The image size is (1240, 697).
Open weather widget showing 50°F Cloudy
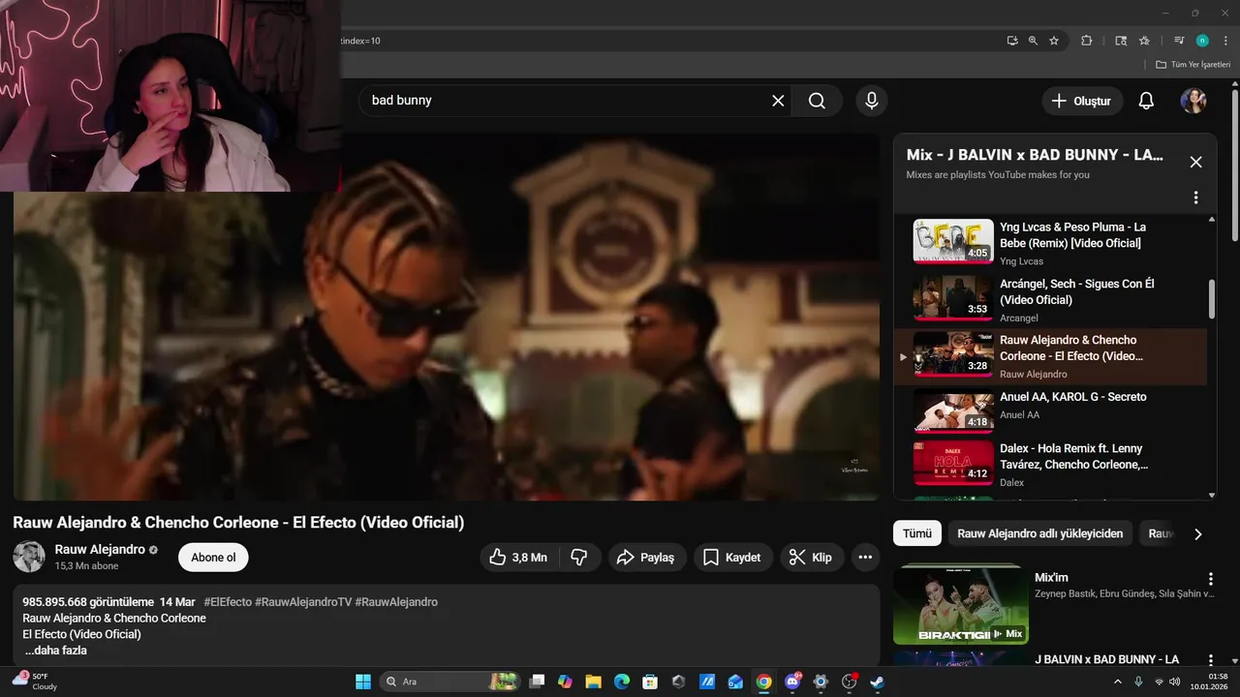[x=35, y=682]
